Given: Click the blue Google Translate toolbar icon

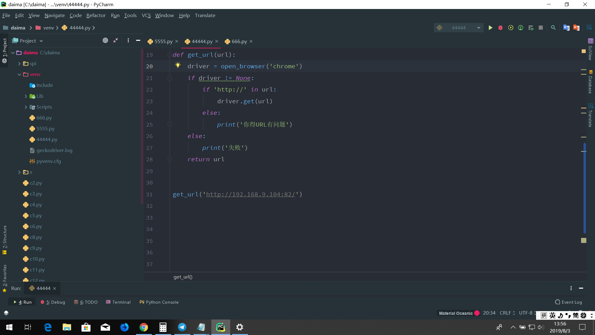Looking at the screenshot, I should (x=566, y=28).
